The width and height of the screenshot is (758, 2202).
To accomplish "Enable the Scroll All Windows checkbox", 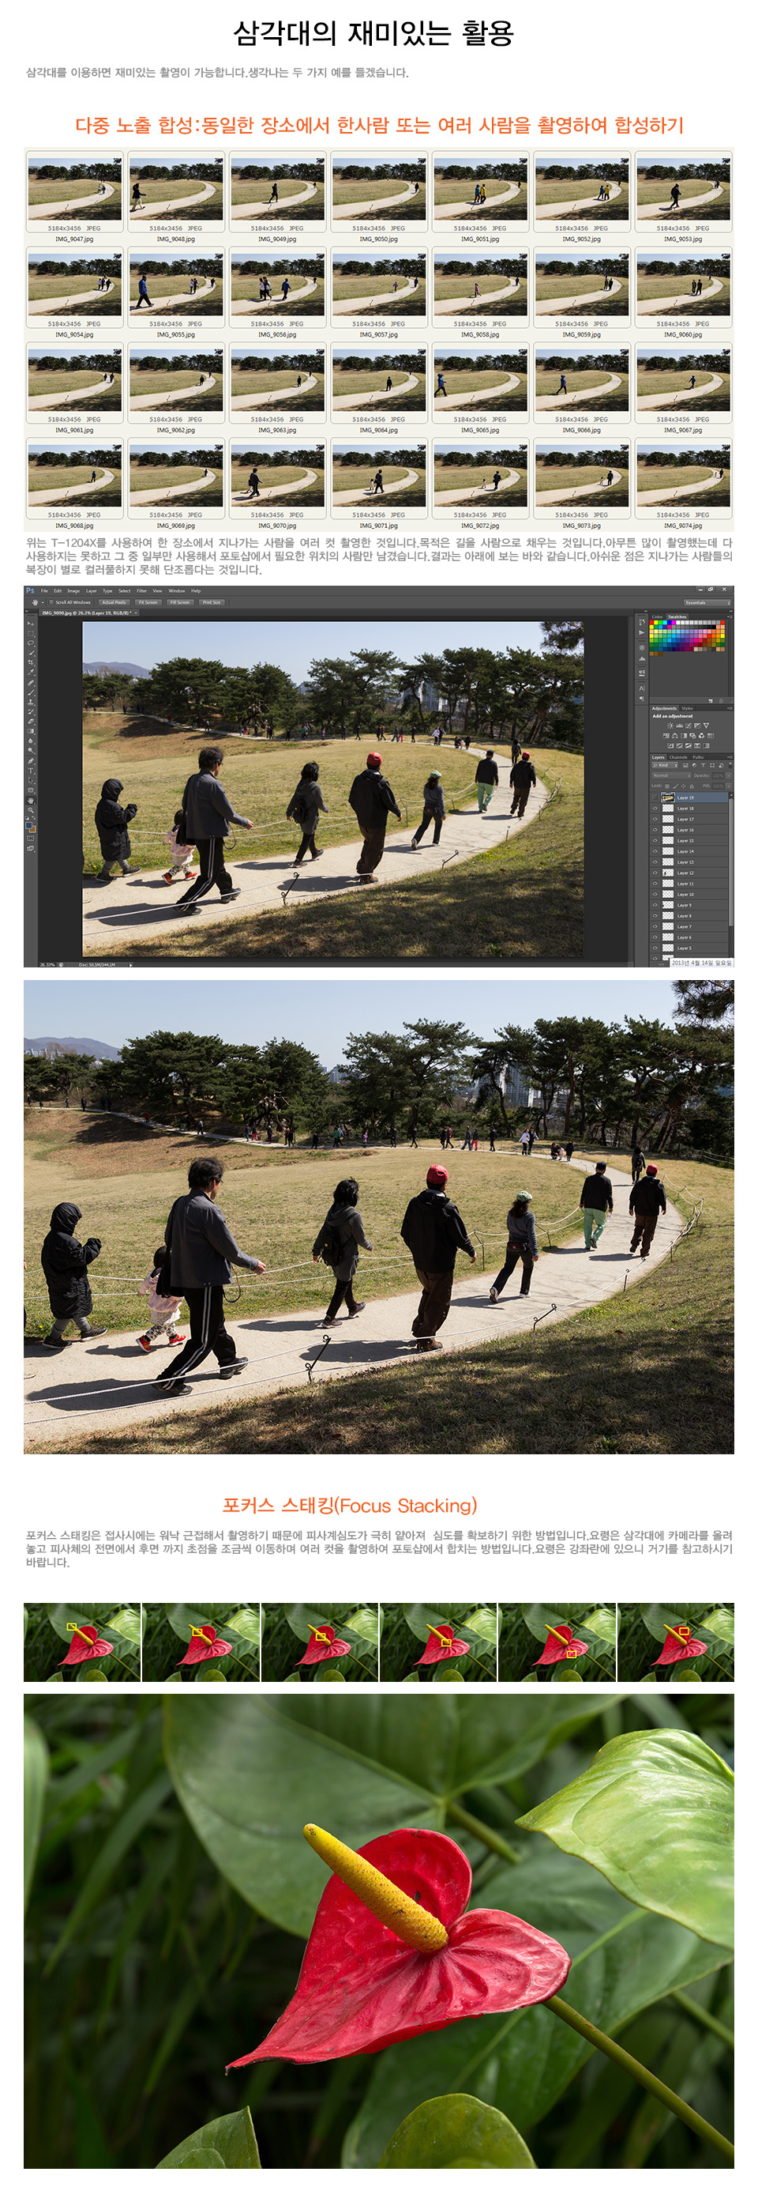I will [51, 602].
